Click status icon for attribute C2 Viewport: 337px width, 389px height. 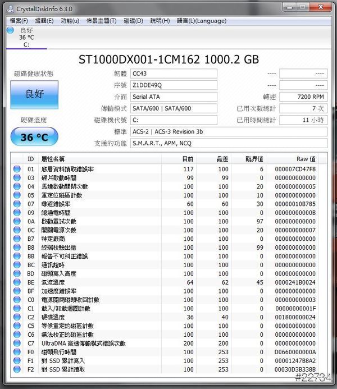(17, 317)
